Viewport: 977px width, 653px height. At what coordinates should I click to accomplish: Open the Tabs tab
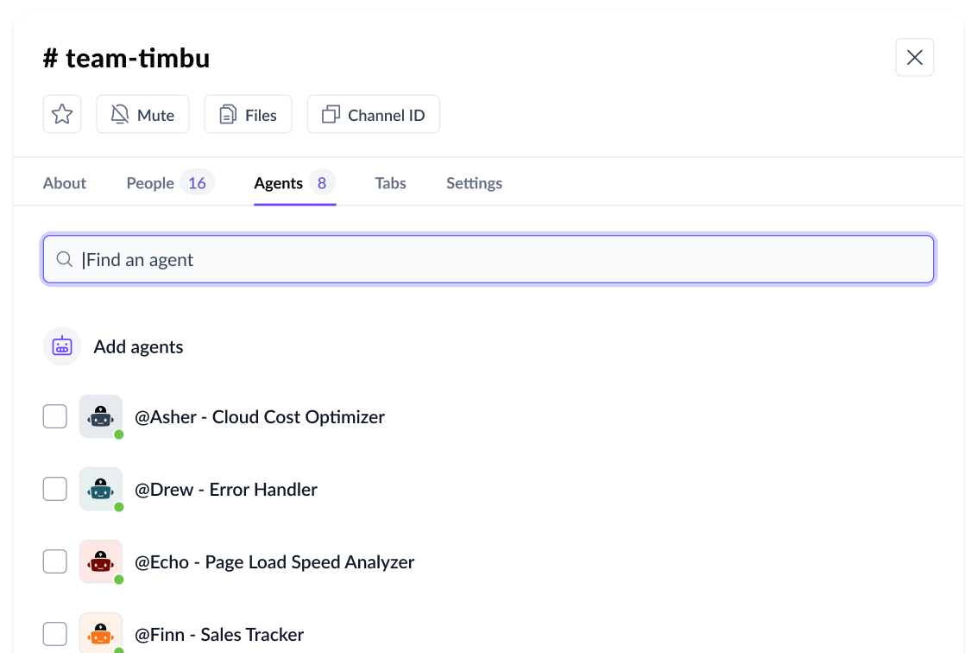(x=390, y=183)
